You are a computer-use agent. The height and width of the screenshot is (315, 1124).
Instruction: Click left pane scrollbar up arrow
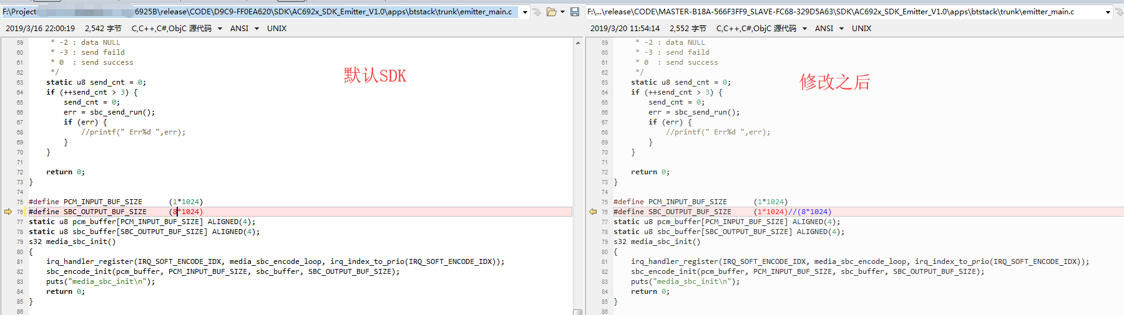(578, 42)
